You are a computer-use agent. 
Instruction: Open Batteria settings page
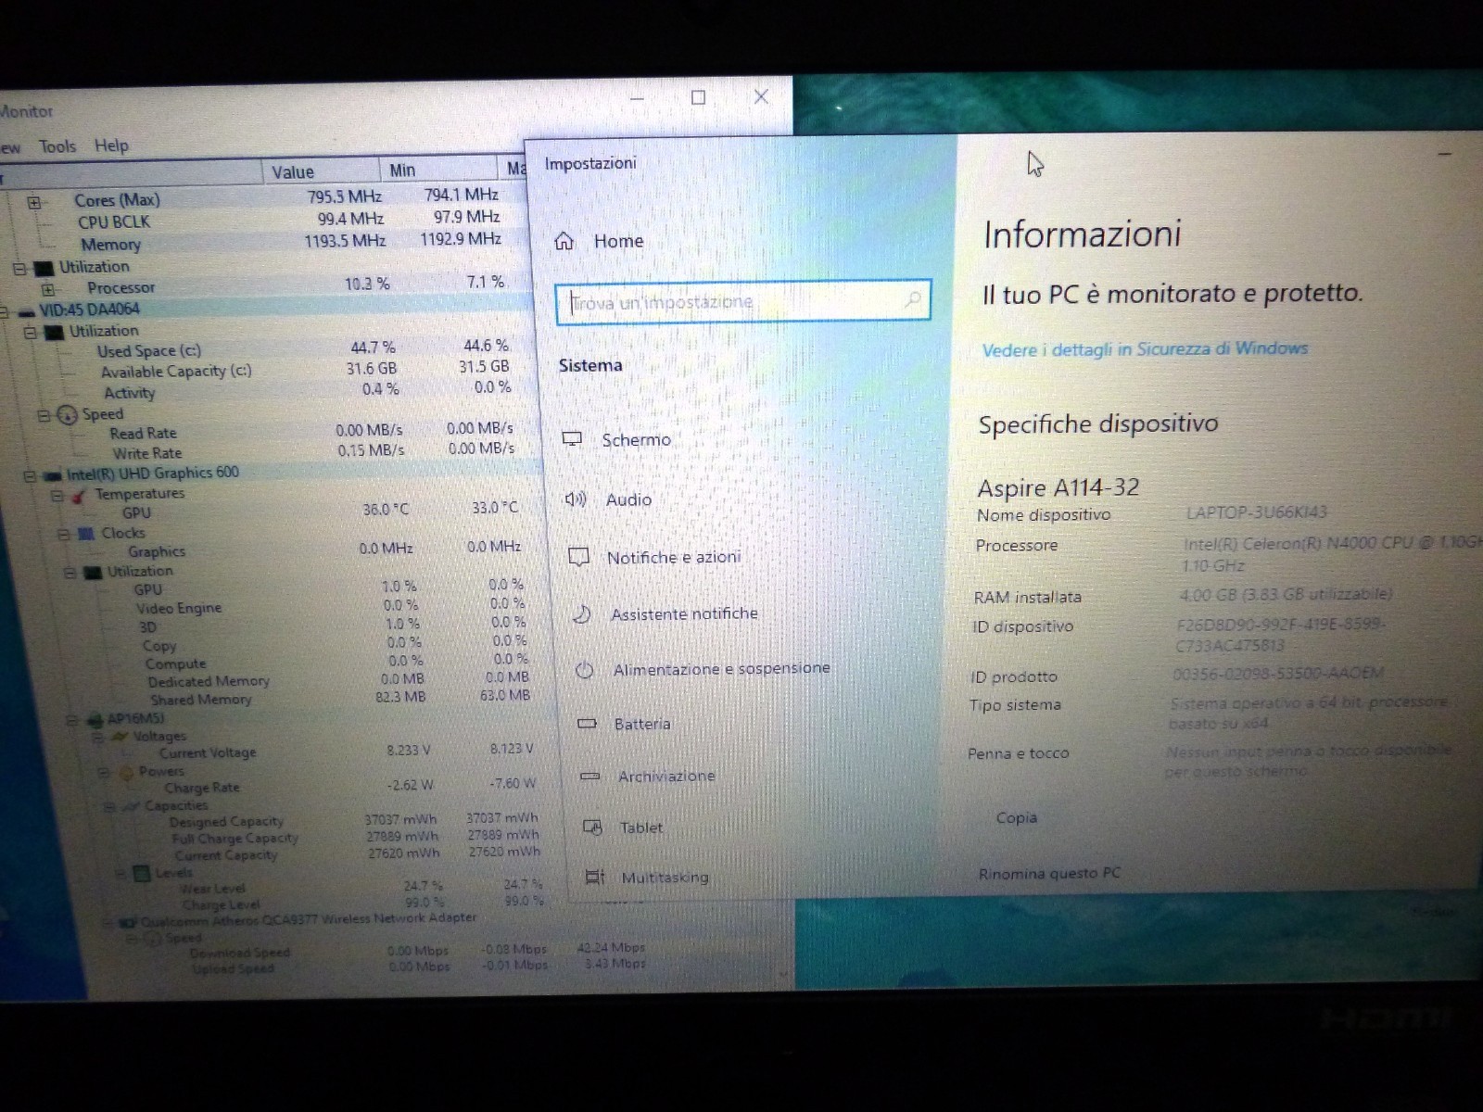pos(641,724)
